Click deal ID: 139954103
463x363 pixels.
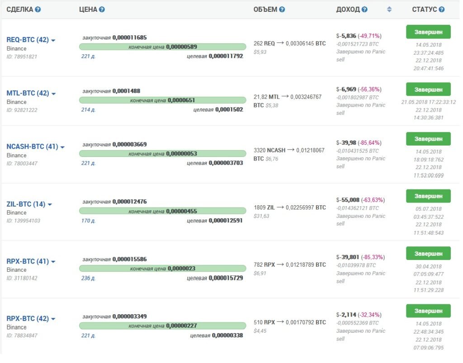coord(24,221)
